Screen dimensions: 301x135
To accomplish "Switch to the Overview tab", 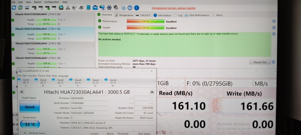I will (x=105, y=15).
